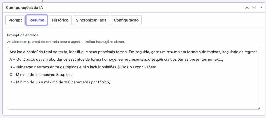The height and width of the screenshot is (118, 266).
Task: Collapse the Configurações da IA panel
Action: click(x=261, y=8)
